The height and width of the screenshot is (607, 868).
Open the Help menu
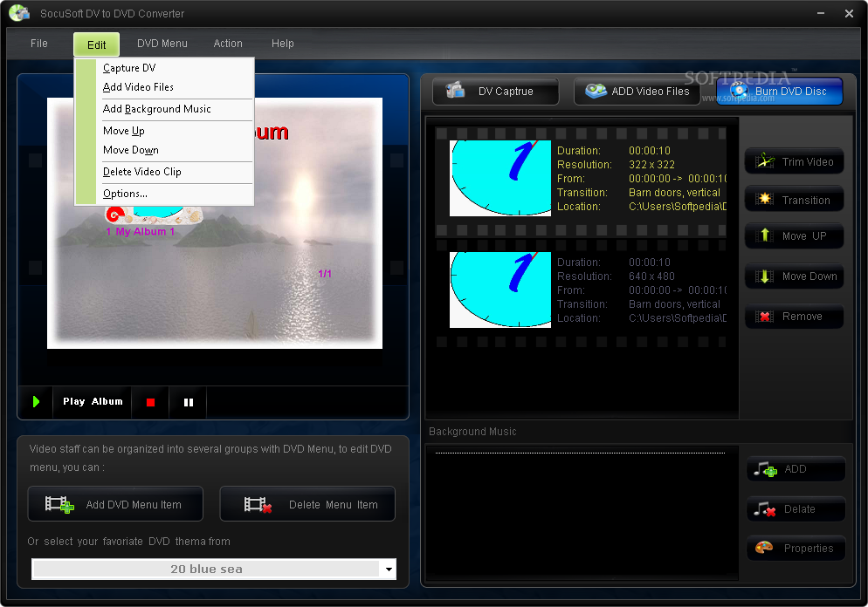click(x=282, y=43)
